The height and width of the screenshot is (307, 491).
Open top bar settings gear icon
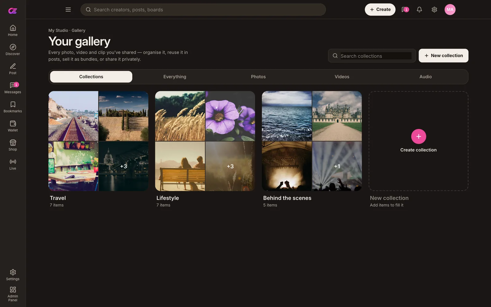(434, 10)
